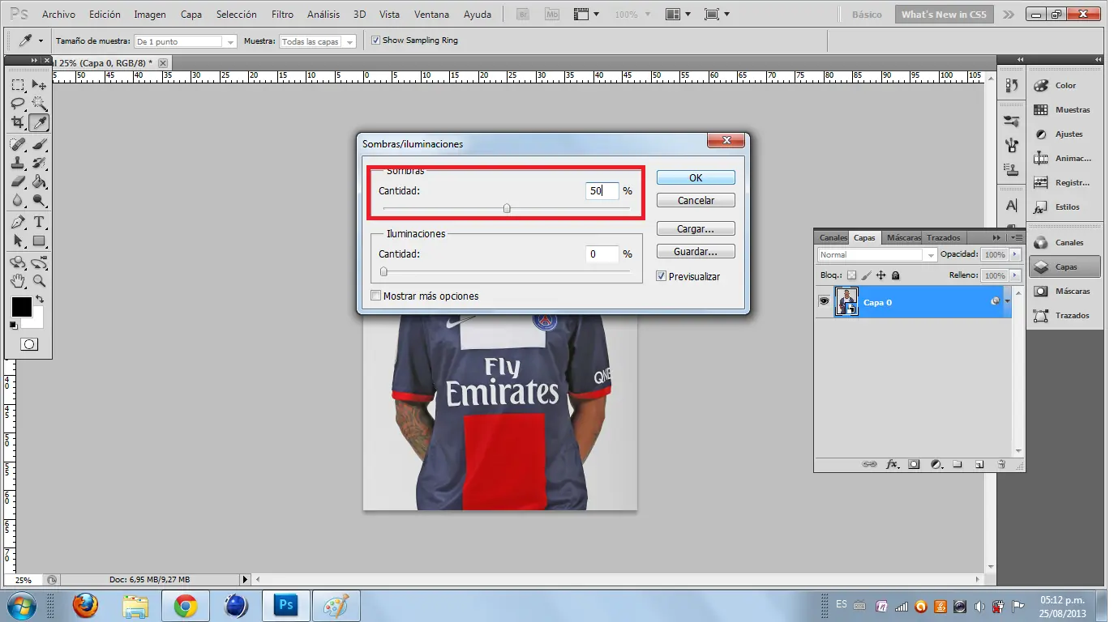Open the Filtro menu
The image size is (1114, 622).
[x=283, y=15]
